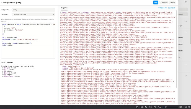Click the gear icon in background panel
Image resolution: width=191 pixels, height=109 pixels.
pos(186,2)
